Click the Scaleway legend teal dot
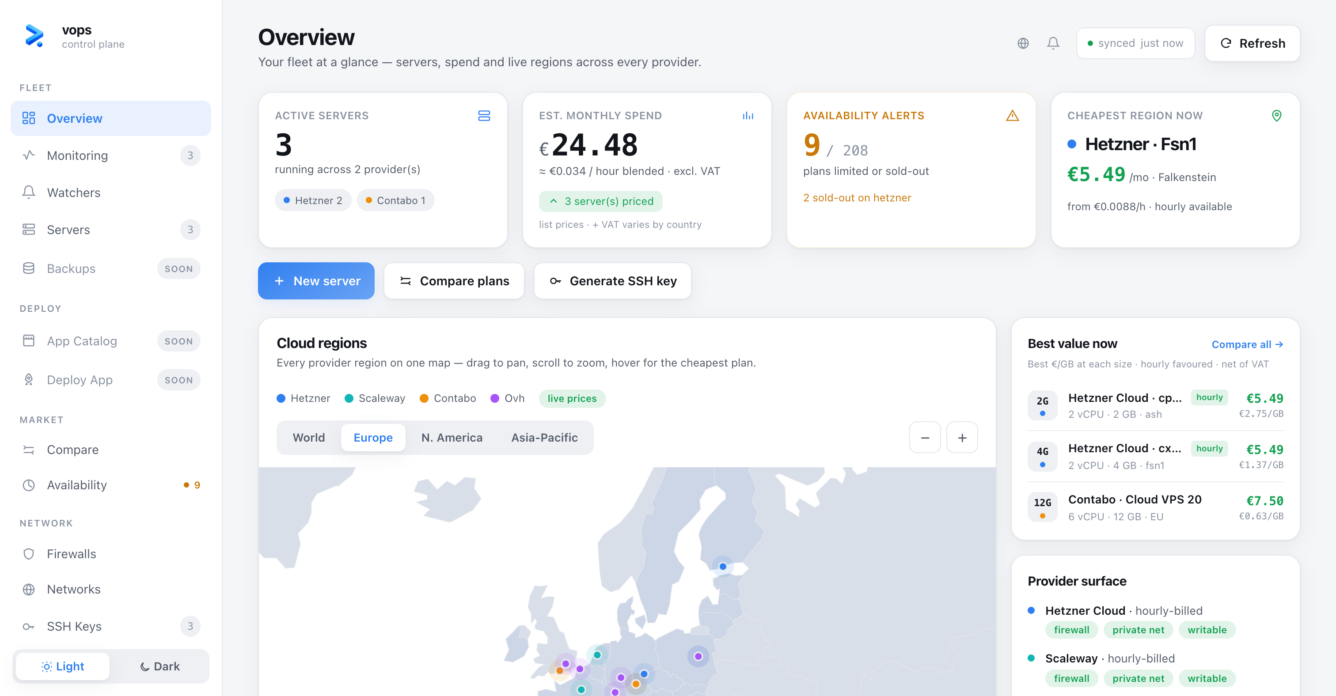The image size is (1336, 696). [x=349, y=398]
